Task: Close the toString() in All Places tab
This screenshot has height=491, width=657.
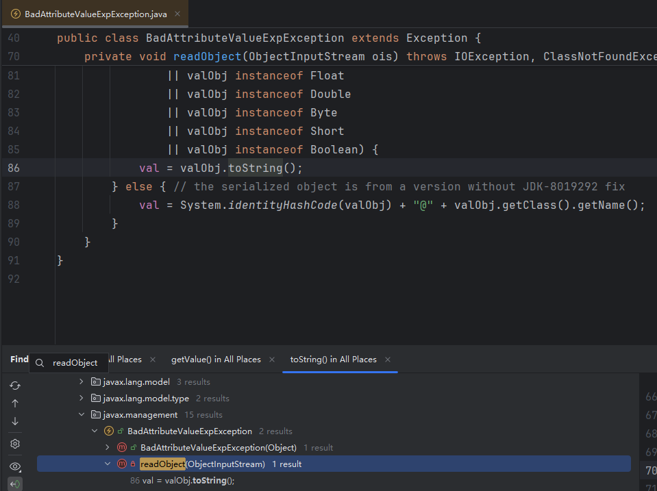Action: coord(388,360)
